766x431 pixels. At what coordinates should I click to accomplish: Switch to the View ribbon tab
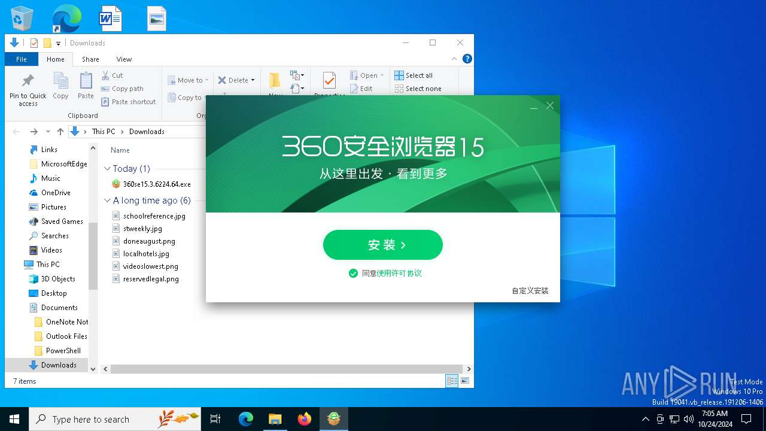124,59
